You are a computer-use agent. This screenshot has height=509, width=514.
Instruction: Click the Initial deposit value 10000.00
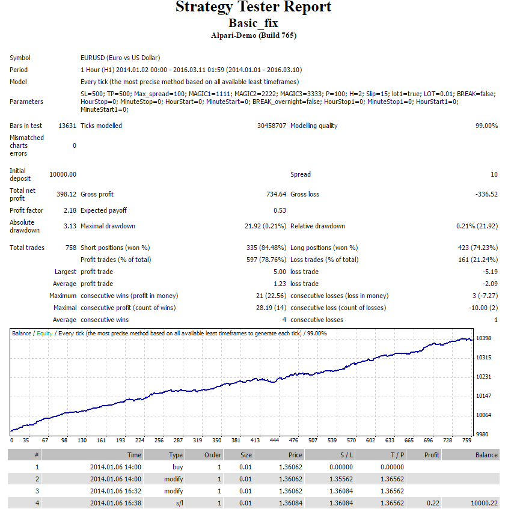[63, 175]
